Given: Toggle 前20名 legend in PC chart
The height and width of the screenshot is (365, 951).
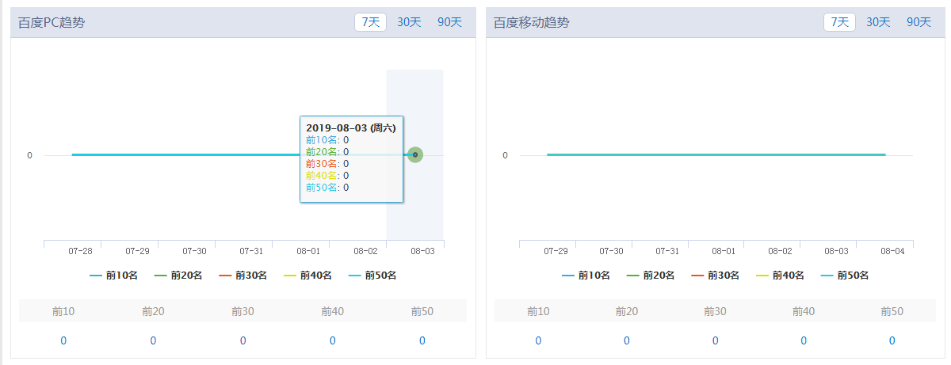Looking at the screenshot, I should point(178,276).
